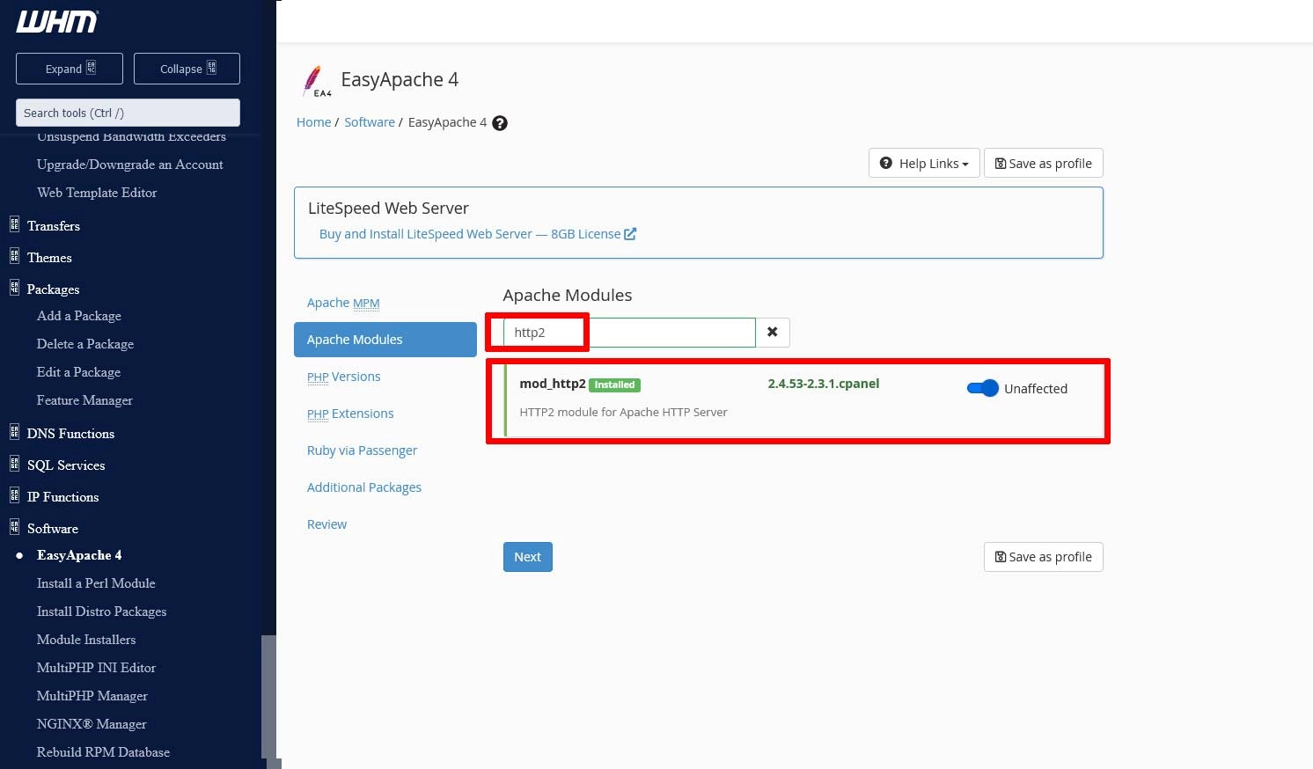Click the sidebar vertical scrollbar thumb
1313x769 pixels.
pos(268,697)
